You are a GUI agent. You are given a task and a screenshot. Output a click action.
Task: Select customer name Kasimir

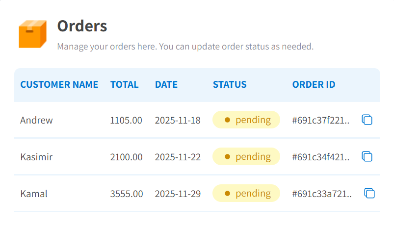(x=36, y=157)
